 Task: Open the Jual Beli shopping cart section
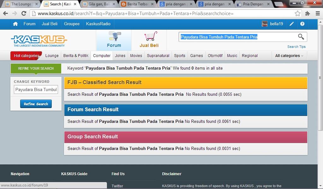pyautogui.click(x=149, y=40)
